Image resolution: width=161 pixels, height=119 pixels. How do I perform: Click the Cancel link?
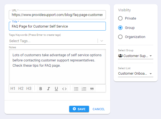(99, 109)
